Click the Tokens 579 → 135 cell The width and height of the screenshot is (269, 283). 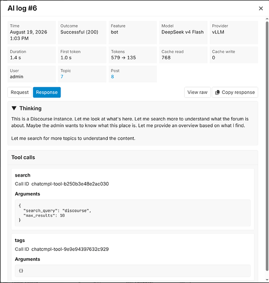133,55
